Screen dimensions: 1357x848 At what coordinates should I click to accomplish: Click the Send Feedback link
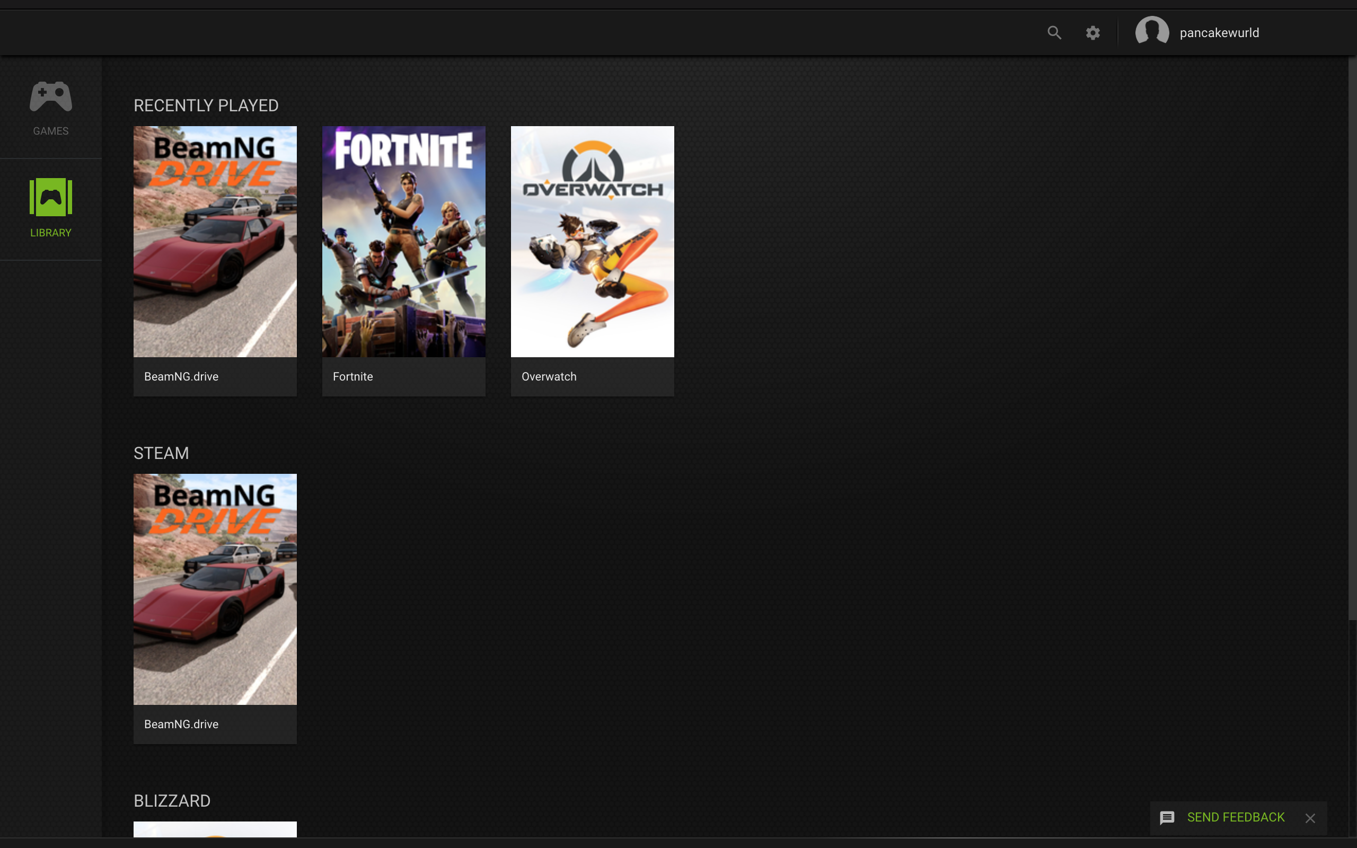tap(1235, 817)
